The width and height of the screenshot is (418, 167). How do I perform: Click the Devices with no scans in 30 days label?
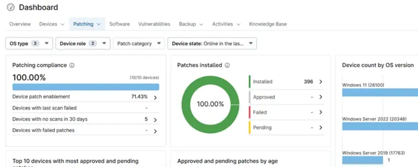pyautogui.click(x=50, y=119)
